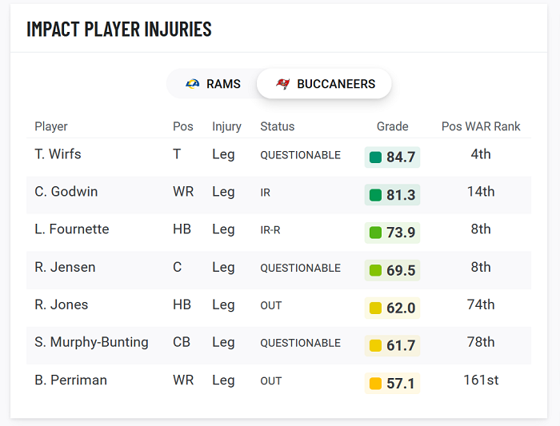
Task: Click the Rams team logo icon
Action: (x=193, y=84)
